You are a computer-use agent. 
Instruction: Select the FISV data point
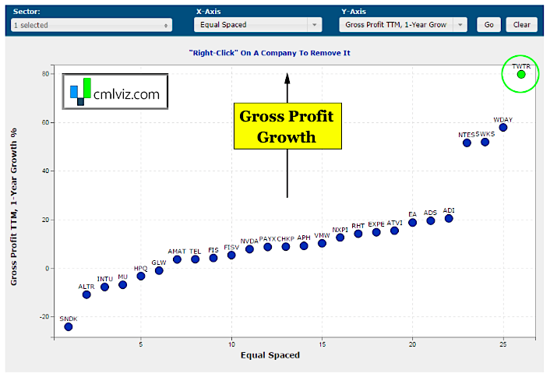click(231, 255)
